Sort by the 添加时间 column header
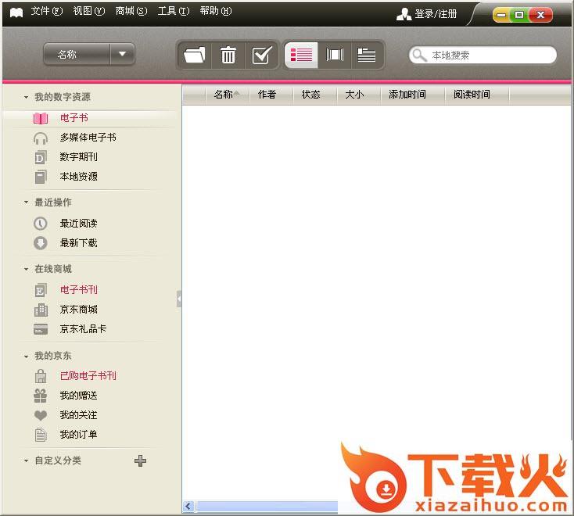Screen dimensions: 574x516 click(413, 95)
